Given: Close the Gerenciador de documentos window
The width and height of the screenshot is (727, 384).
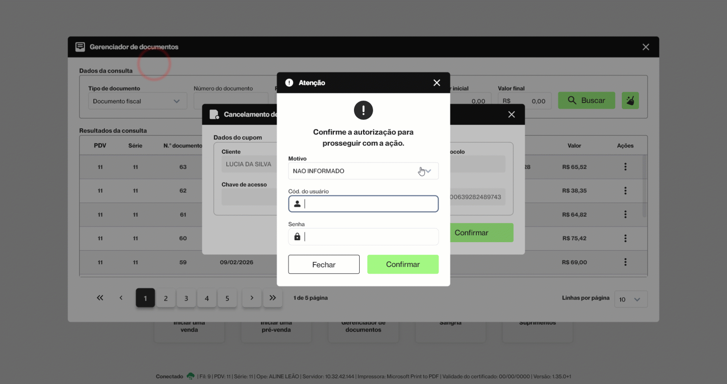Looking at the screenshot, I should point(646,47).
